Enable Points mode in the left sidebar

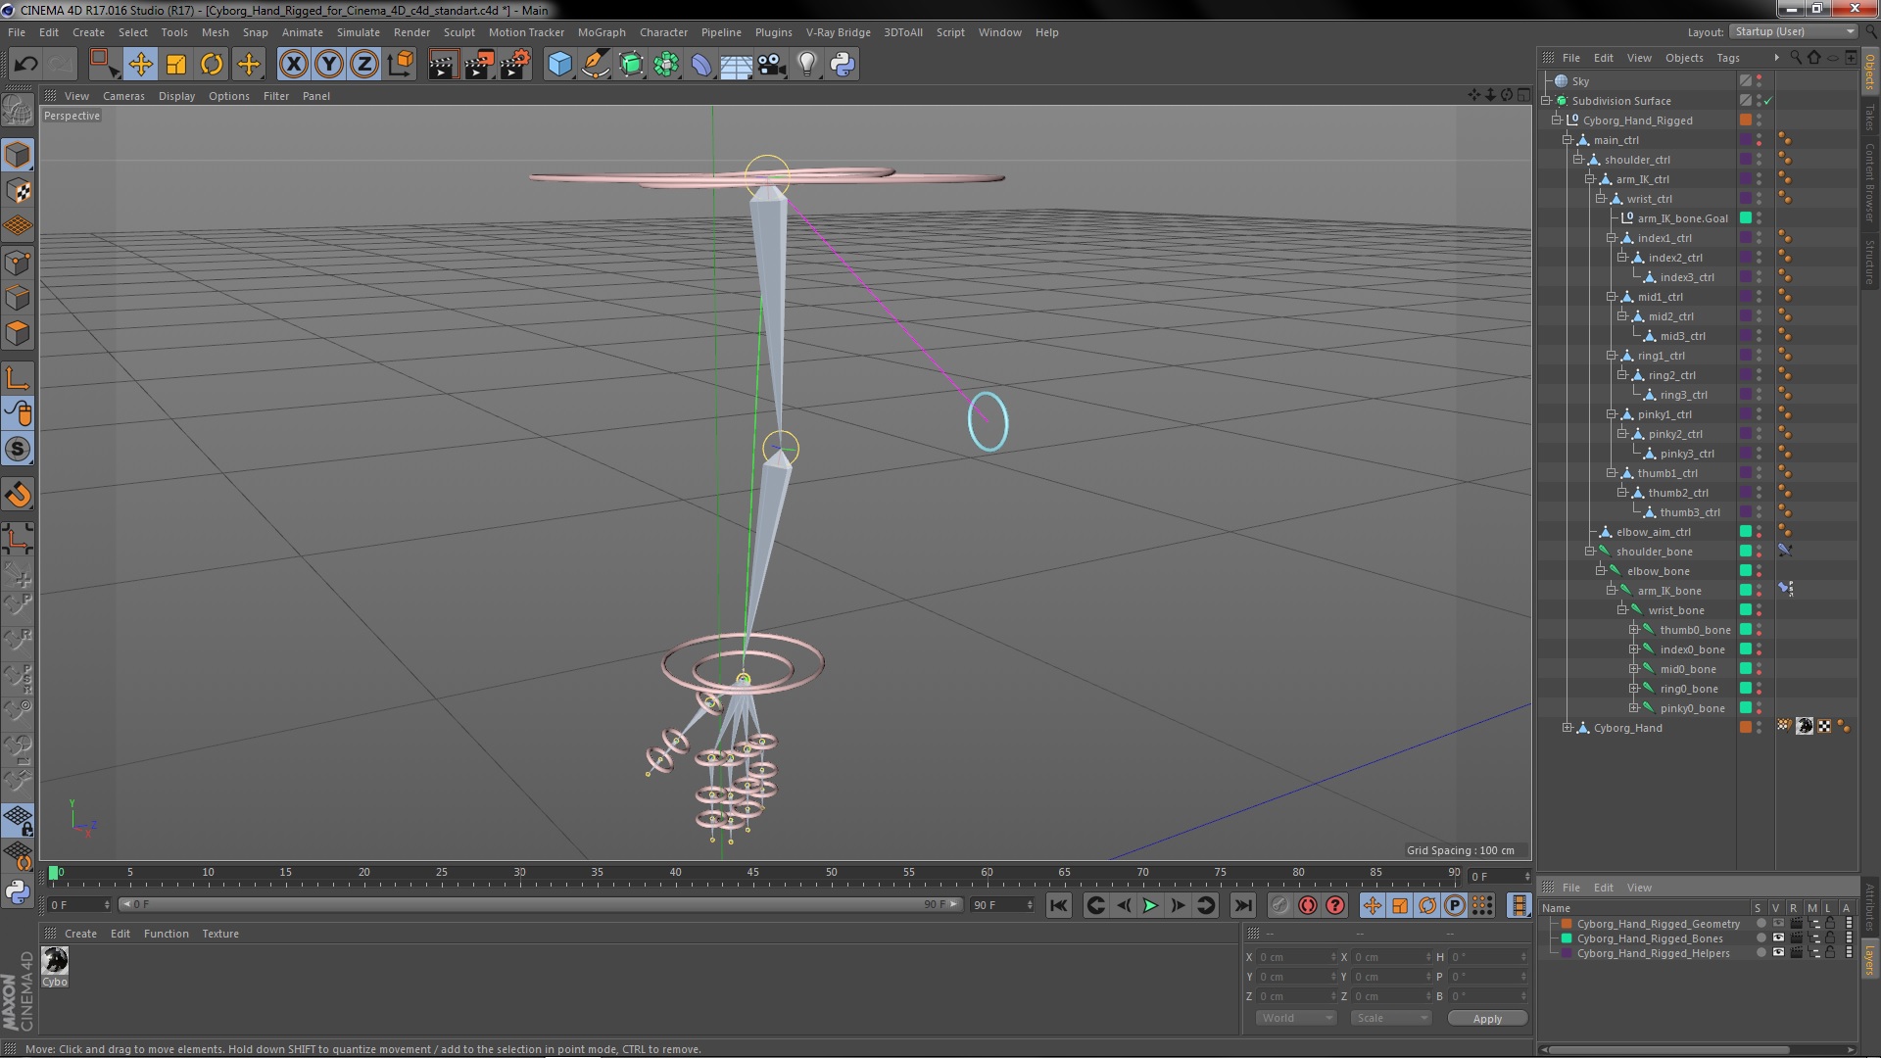coord(18,263)
